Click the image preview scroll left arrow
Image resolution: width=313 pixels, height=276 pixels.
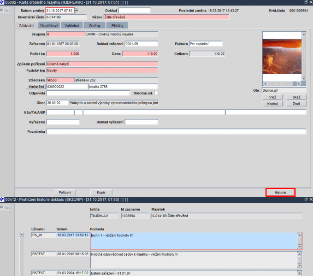click(265, 83)
